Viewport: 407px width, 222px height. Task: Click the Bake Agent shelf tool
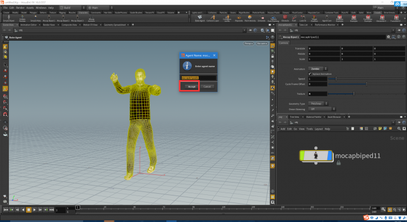(x=200, y=18)
